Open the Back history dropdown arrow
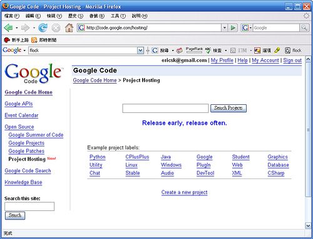This screenshot has width=313, height=239. (17, 27)
